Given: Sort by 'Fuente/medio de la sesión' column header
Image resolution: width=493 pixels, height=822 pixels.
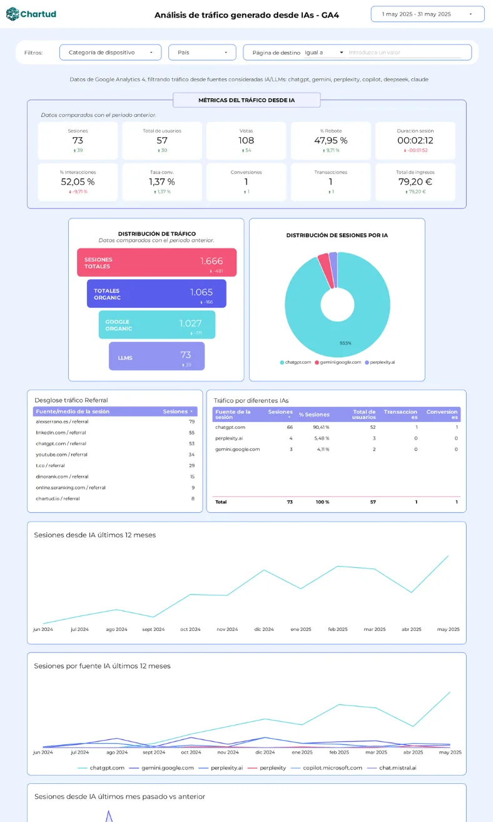Looking at the screenshot, I should 73,411.
